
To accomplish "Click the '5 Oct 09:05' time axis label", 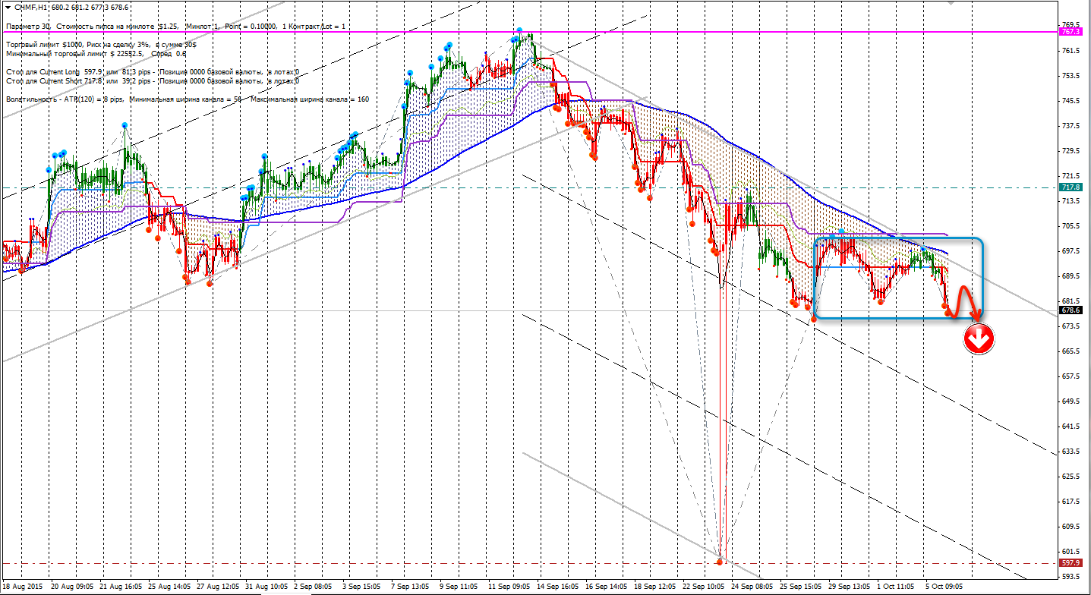I will [x=945, y=587].
